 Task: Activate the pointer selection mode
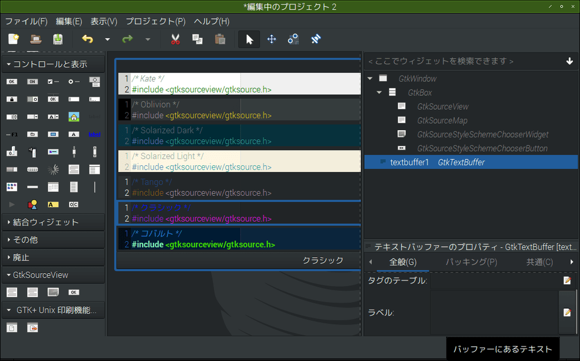249,39
